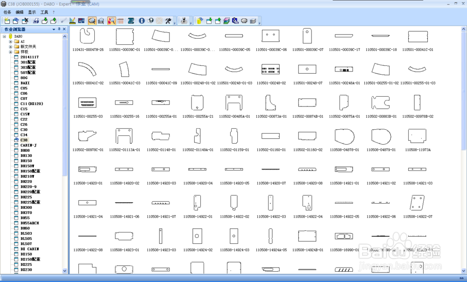Click the help question mark cursor icon
This screenshot has width=467, height=282.
(151, 21)
